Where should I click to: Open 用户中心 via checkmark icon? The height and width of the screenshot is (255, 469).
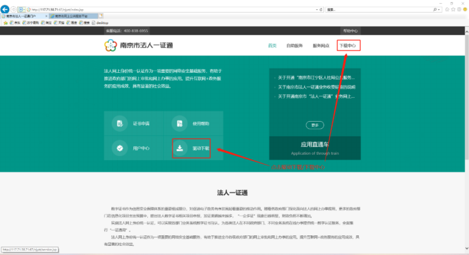[119, 148]
